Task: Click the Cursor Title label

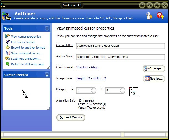Action: coord(64,45)
